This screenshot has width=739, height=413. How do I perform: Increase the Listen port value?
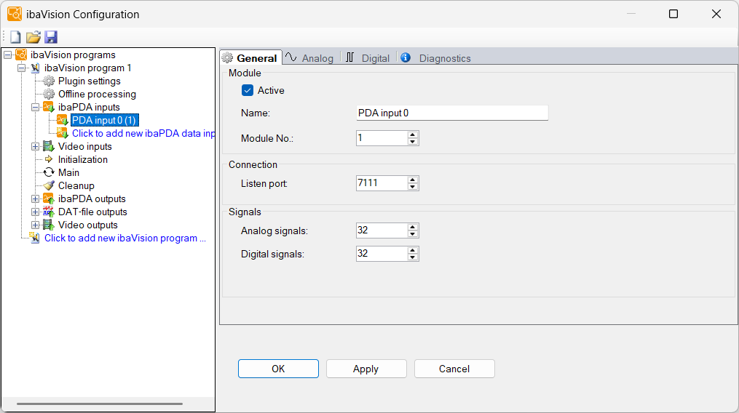[412, 180]
